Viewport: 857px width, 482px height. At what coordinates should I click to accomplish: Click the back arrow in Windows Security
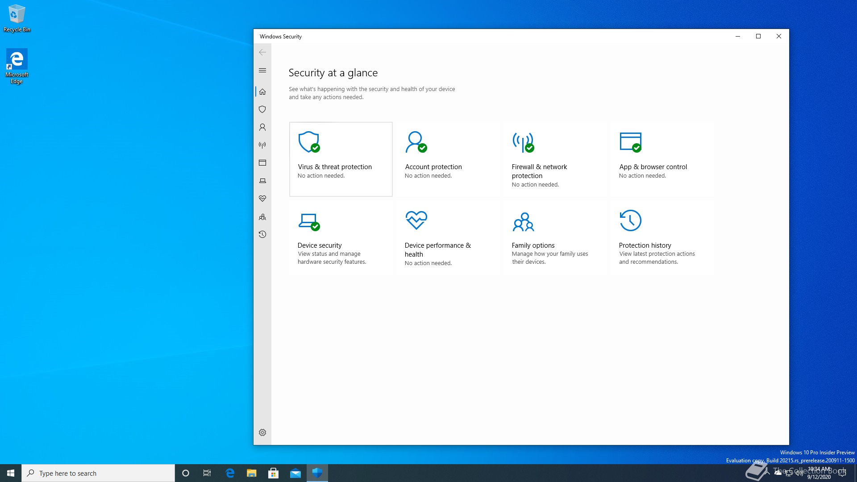click(262, 52)
